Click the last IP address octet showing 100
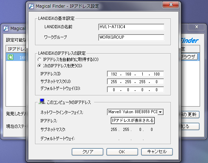The image size is (208, 163). 157,74
